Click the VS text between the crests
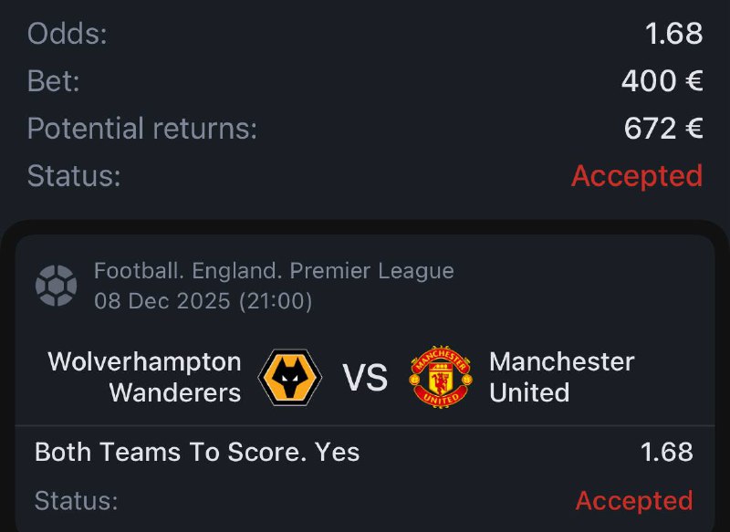Viewport: 730px width, 532px height. tap(365, 378)
